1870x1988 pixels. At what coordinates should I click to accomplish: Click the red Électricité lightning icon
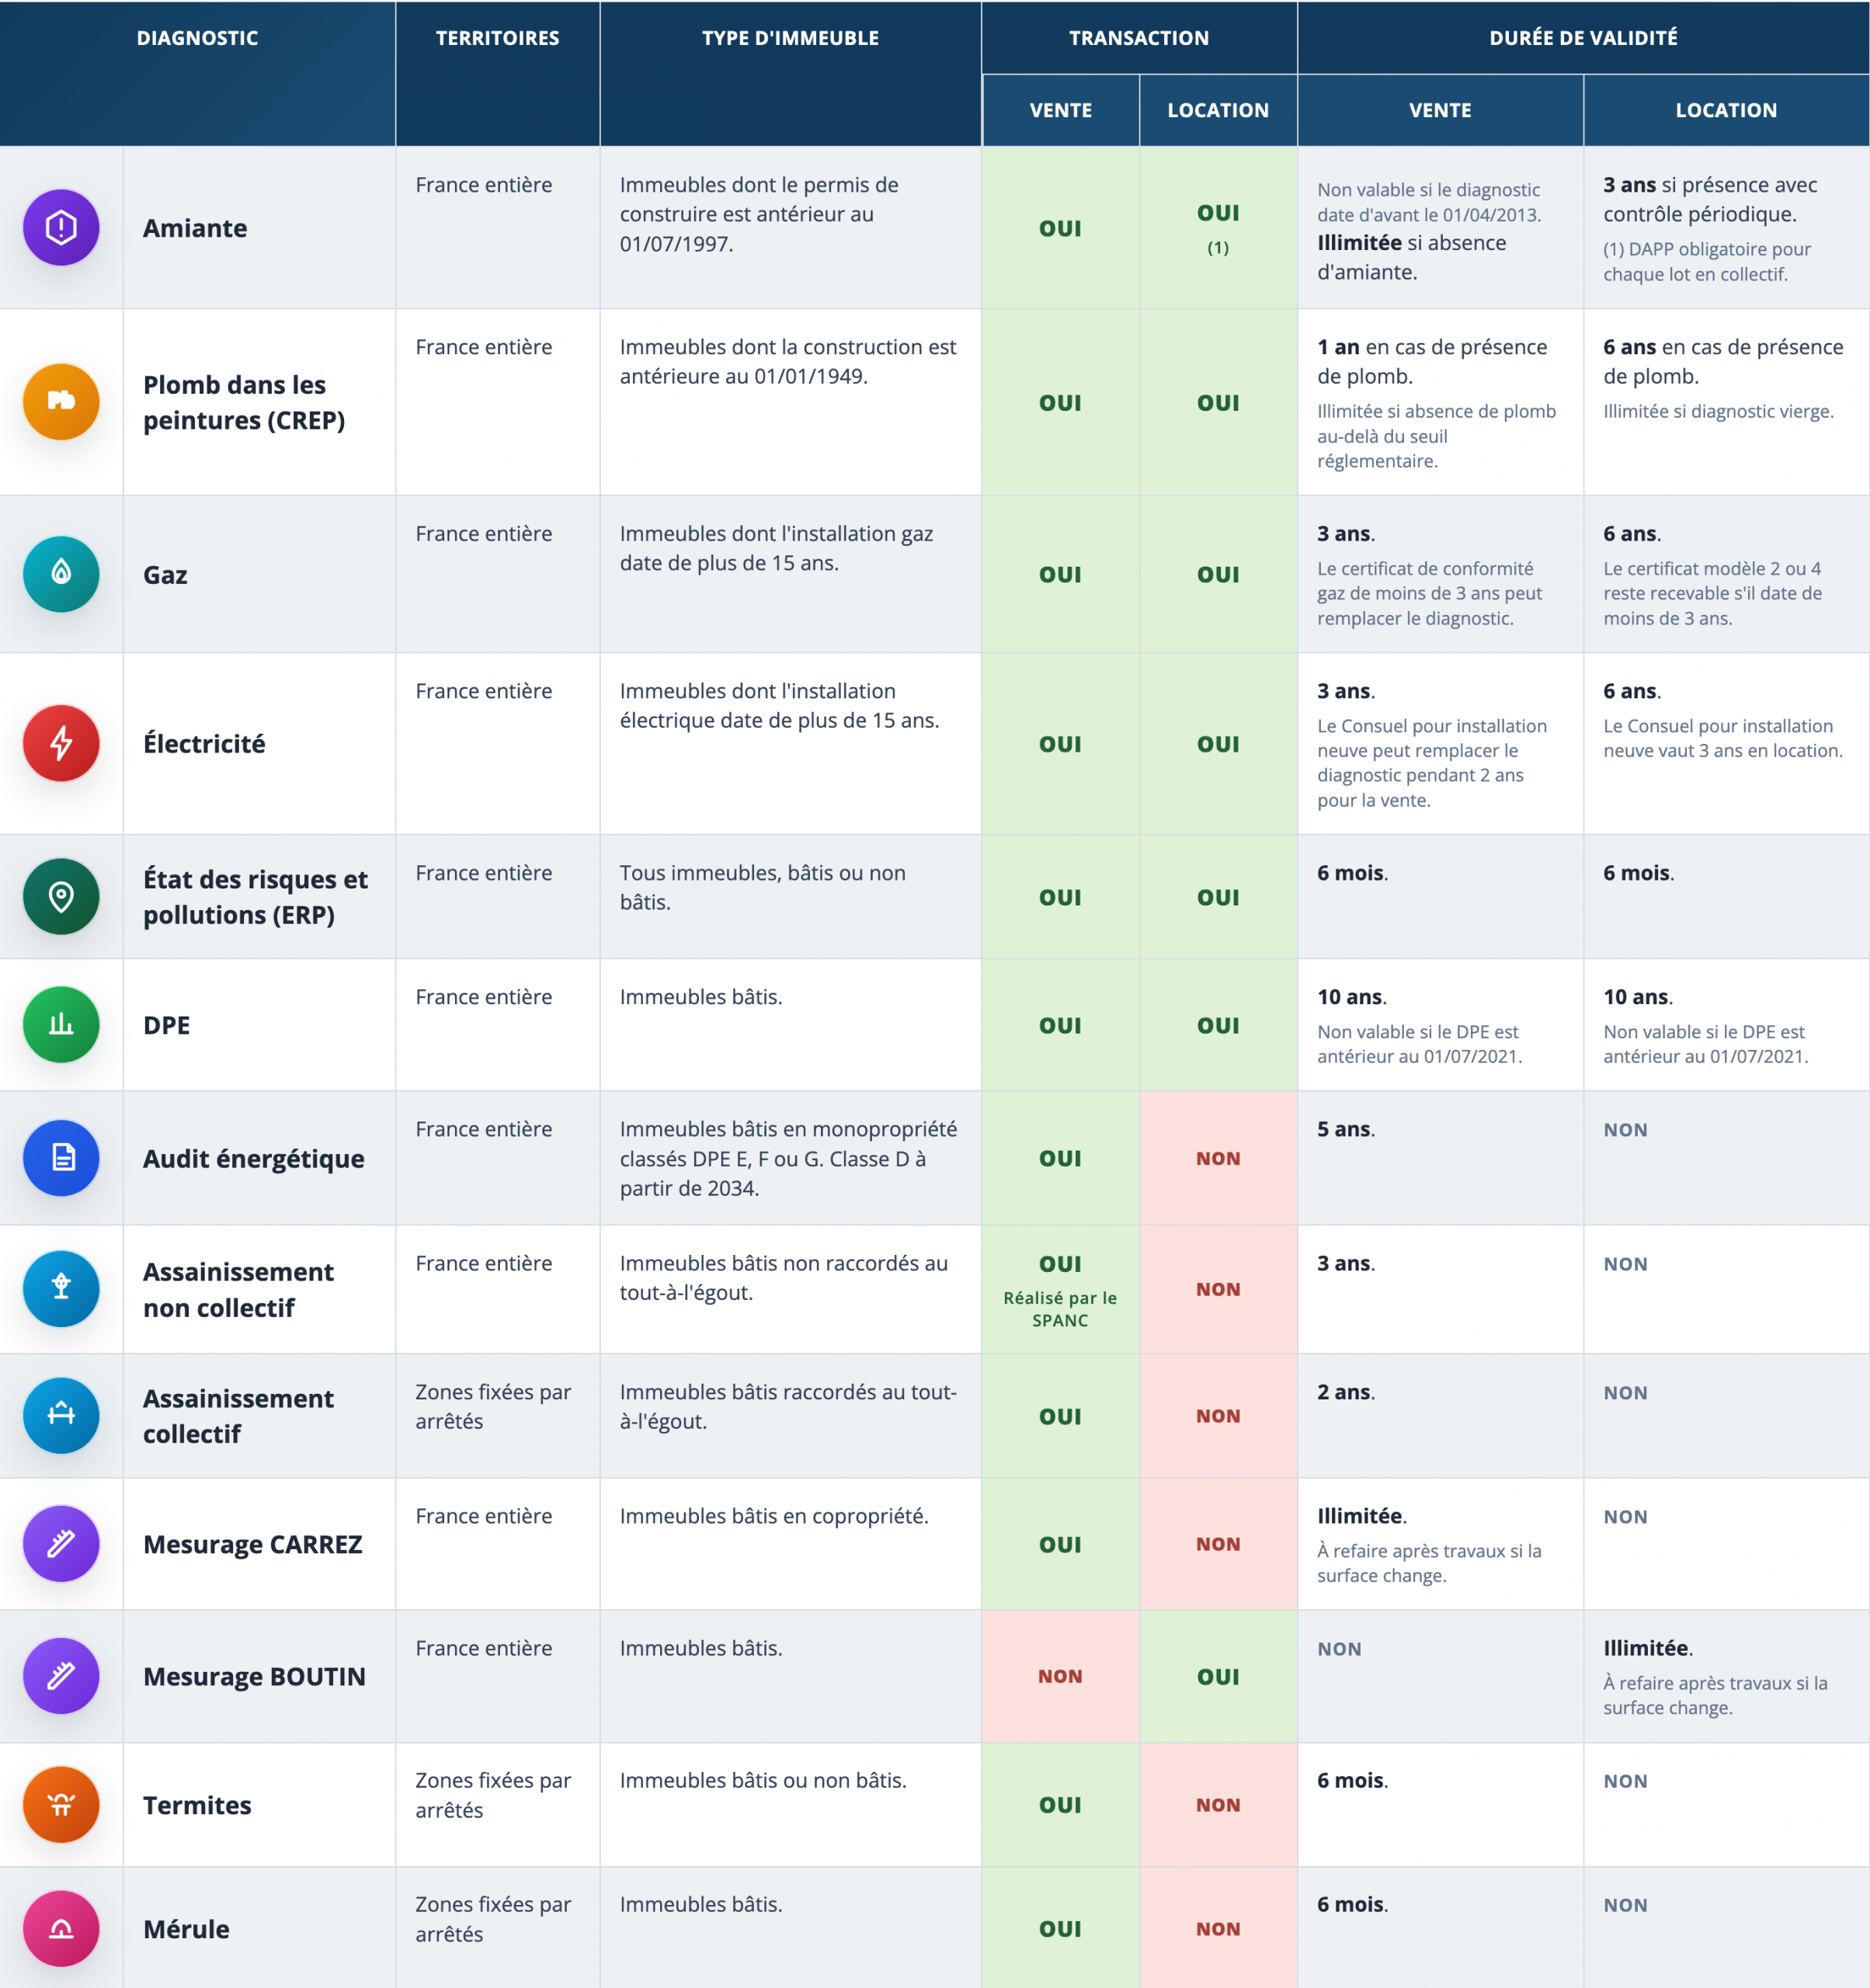[x=61, y=743]
